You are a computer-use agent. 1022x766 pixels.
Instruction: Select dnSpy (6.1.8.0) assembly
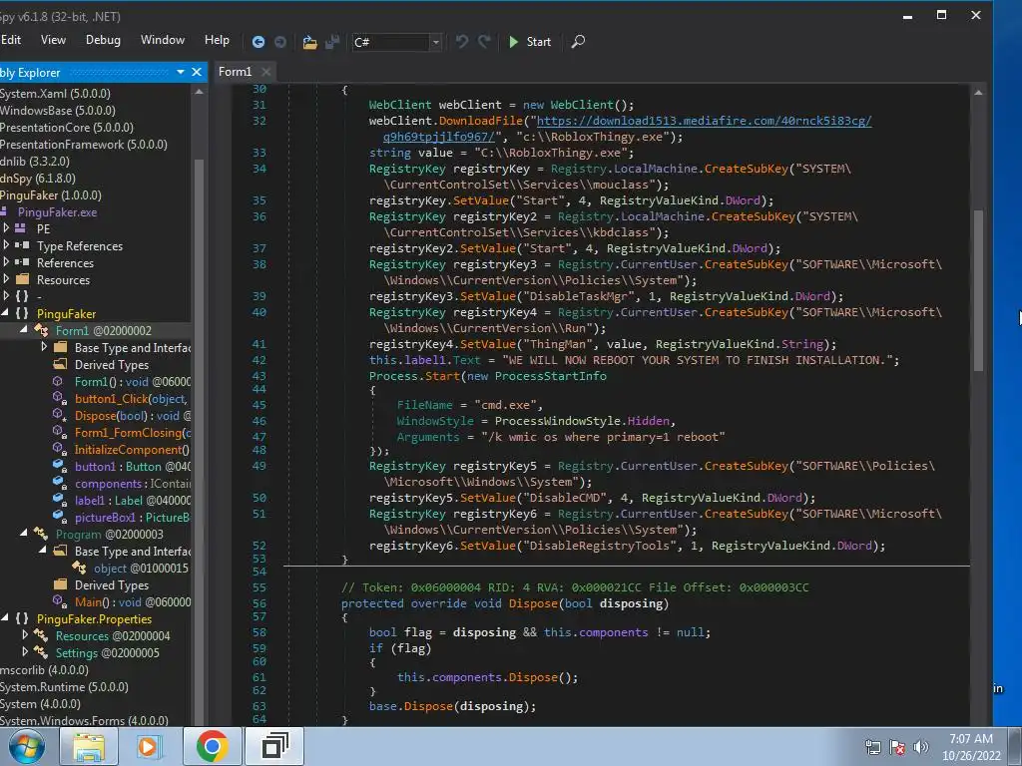click(38, 178)
